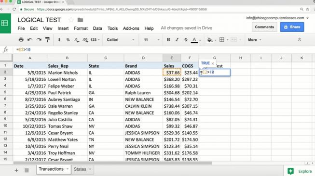The width and height of the screenshot is (315, 176).
Task: Open the Tools menu
Action: 112,28
